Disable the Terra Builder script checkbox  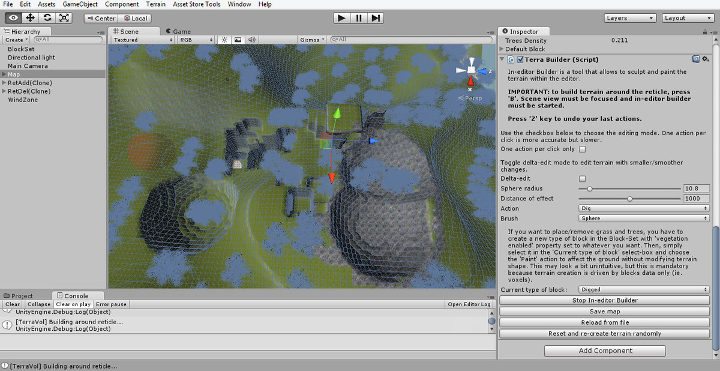tap(520, 59)
